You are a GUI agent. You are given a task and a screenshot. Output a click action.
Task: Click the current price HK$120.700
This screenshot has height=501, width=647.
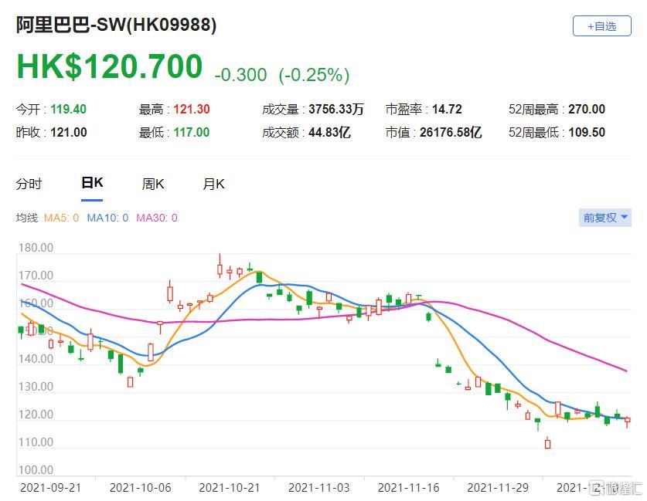(109, 66)
